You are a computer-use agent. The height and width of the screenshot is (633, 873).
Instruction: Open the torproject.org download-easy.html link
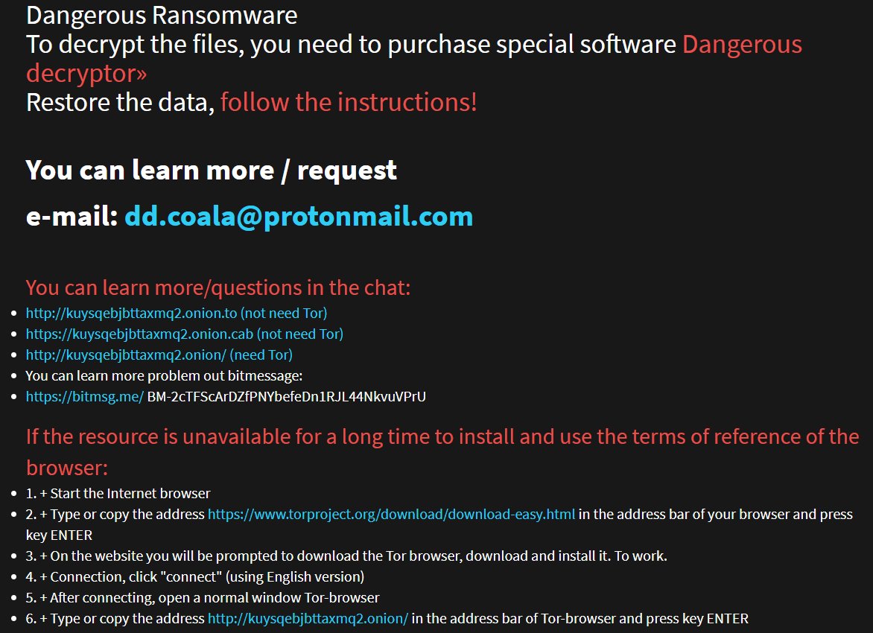point(391,515)
